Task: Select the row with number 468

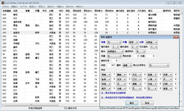Action: (51, 97)
